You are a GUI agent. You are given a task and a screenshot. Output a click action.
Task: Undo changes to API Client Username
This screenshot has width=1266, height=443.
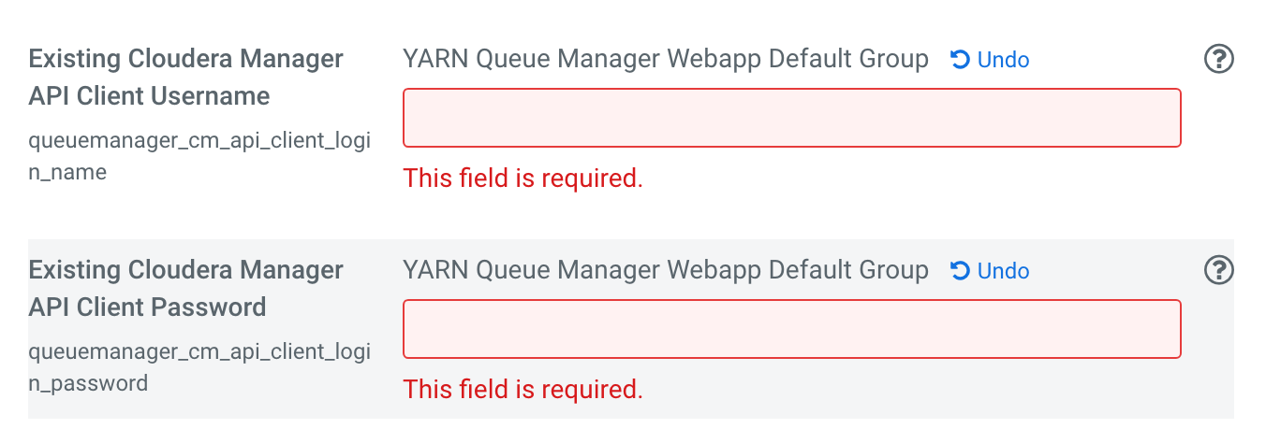click(1003, 60)
